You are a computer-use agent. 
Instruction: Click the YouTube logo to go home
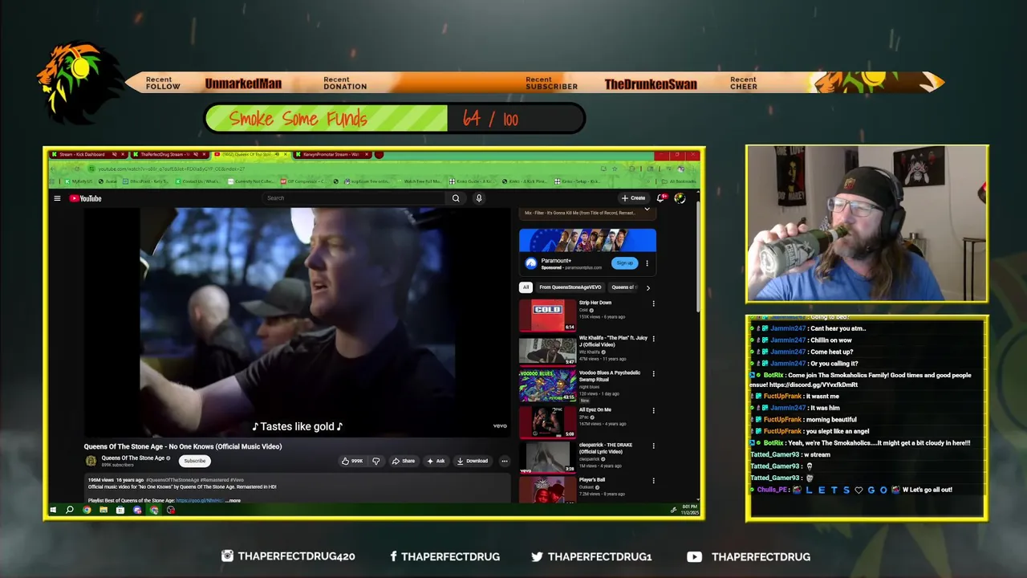click(x=85, y=198)
